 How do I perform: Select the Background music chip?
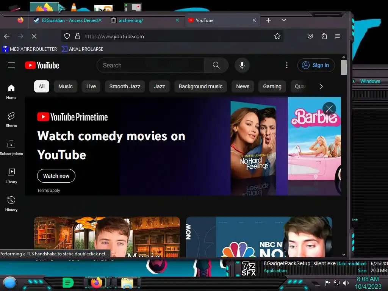pyautogui.click(x=200, y=86)
